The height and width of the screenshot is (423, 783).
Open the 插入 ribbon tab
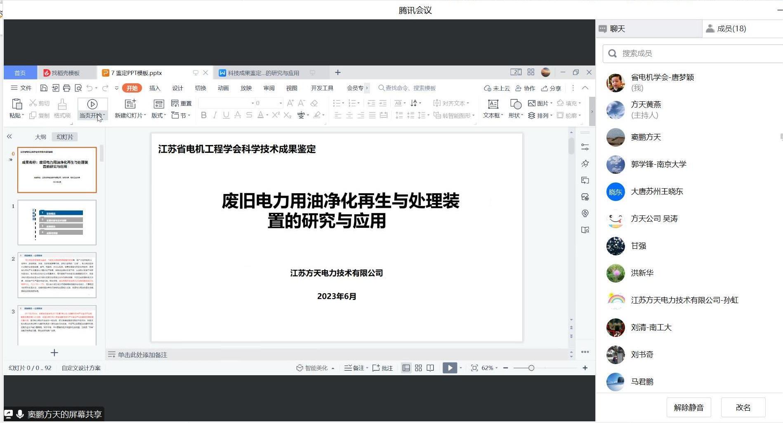(x=154, y=88)
